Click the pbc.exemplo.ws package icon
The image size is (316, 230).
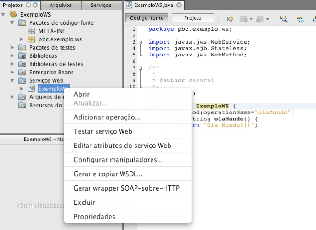coord(31,39)
